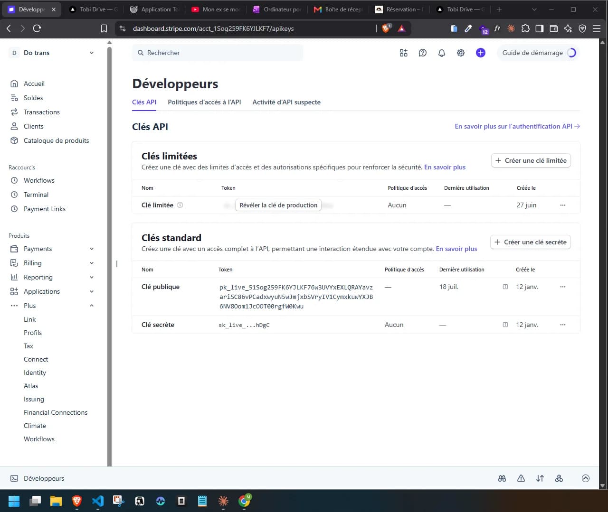This screenshot has width=608, height=512.
Task: Click the sk_live secret key token
Action: click(x=244, y=325)
